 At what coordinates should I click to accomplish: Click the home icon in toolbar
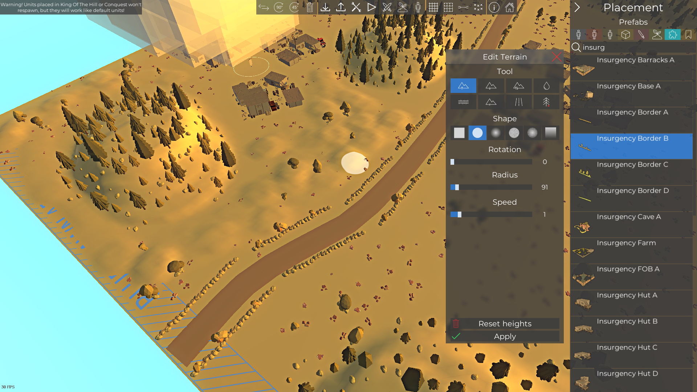tap(509, 7)
